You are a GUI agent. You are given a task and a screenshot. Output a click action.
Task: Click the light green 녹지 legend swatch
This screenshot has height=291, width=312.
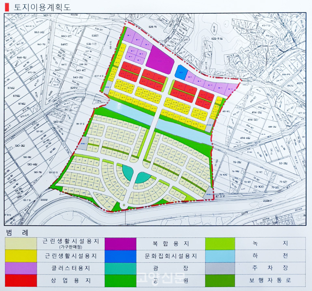[220, 243]
